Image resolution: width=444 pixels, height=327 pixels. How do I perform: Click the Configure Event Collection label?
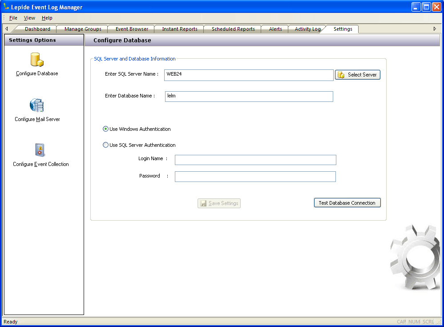[x=41, y=164]
